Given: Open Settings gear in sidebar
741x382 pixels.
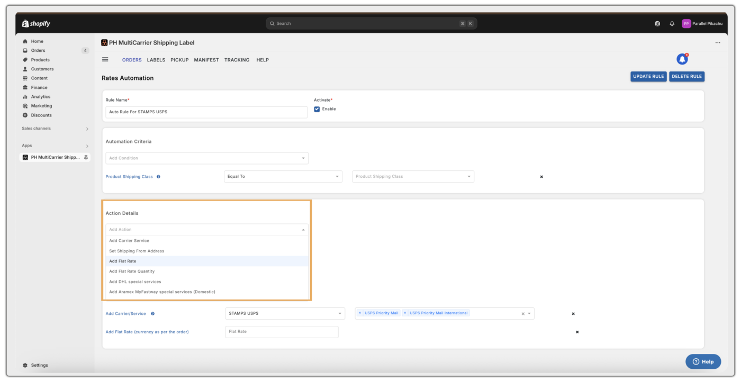Looking at the screenshot, I should point(25,365).
